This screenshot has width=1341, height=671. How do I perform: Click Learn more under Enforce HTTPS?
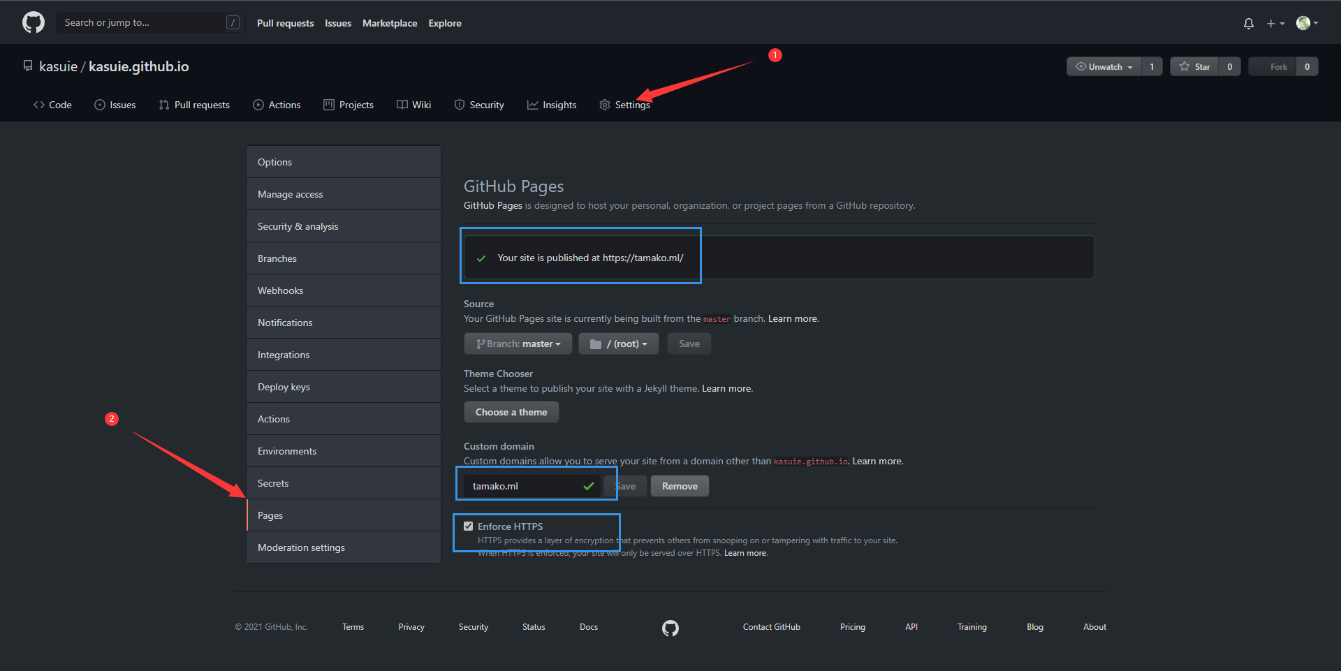pyautogui.click(x=745, y=553)
